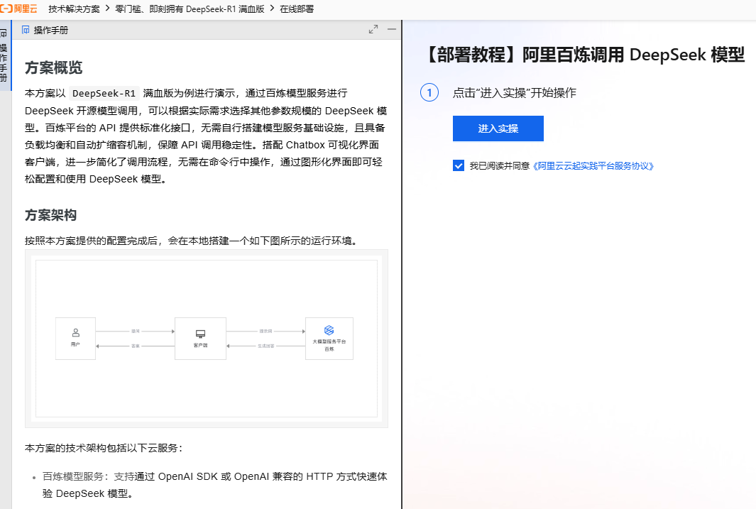
Task: Click the Aliyun logo in the header
Action: coord(18,9)
